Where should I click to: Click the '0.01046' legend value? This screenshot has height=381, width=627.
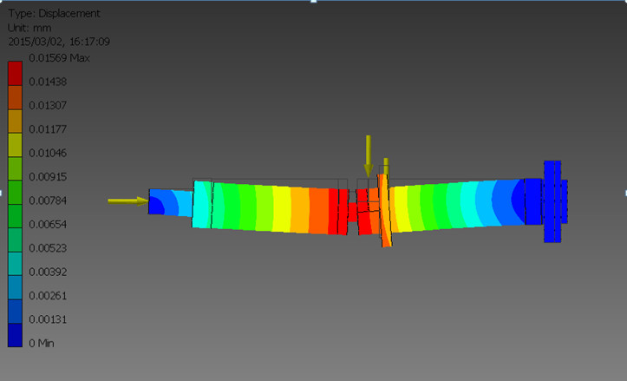point(48,154)
